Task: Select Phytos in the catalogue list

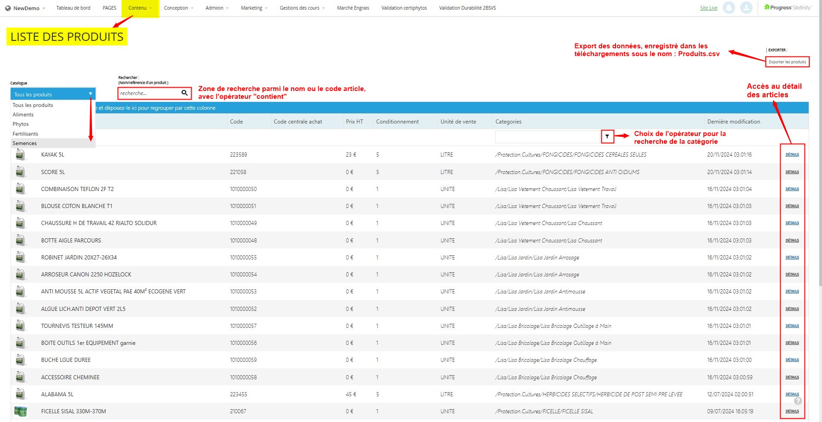Action: point(21,124)
